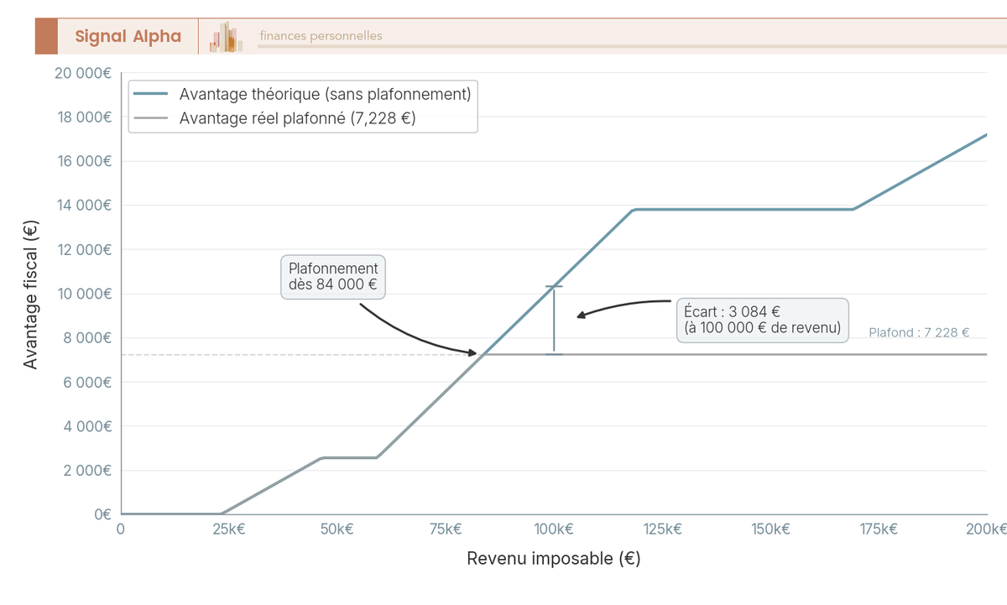Image resolution: width=1007 pixels, height=605 pixels.
Task: Click the gray line swatch in the legend
Action: (x=151, y=118)
